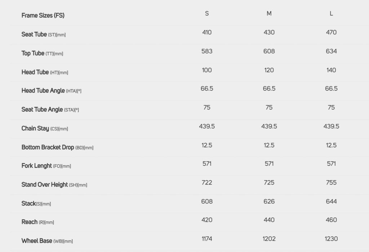The height and width of the screenshot is (252, 369).
Task: Click the Bottom Bracket Drop value for size S
Action: 207,145
